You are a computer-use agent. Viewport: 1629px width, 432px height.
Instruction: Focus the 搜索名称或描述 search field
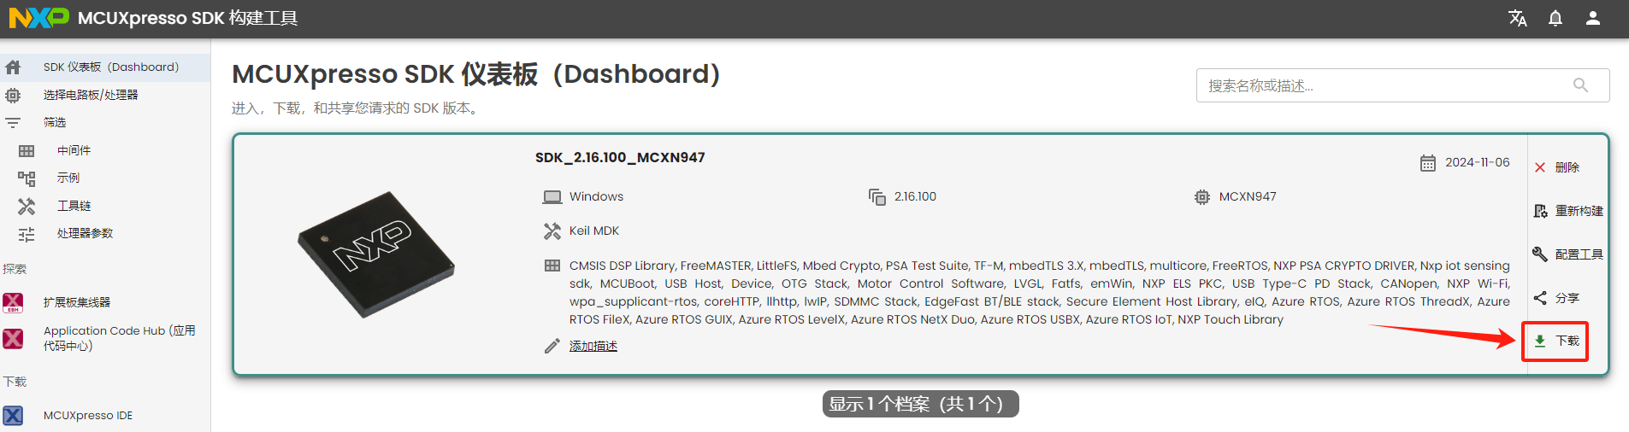click(1402, 85)
